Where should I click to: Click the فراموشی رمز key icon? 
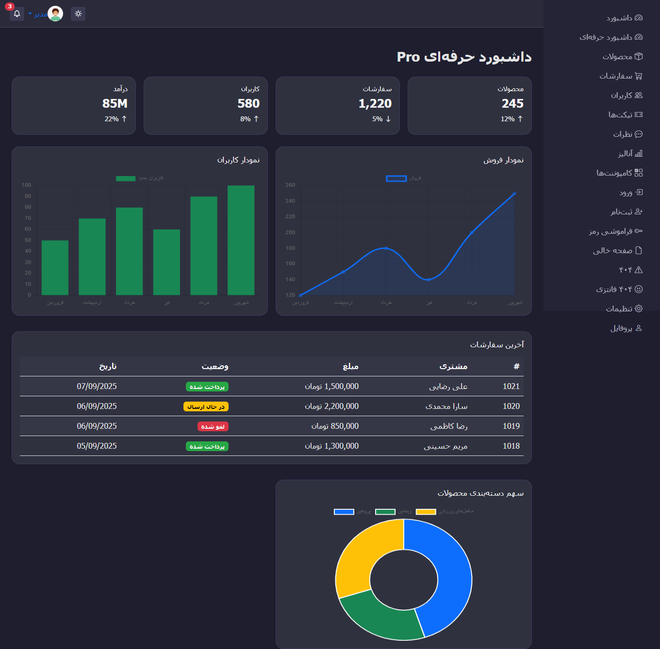(x=639, y=231)
